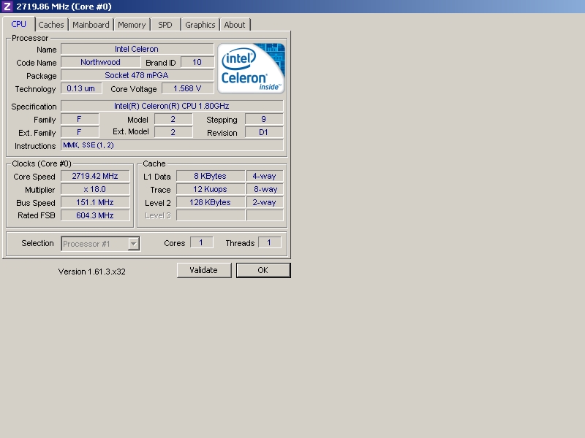Click the Technology value 0.13 um
Viewport: 585px width, 438px height.
[x=81, y=88]
